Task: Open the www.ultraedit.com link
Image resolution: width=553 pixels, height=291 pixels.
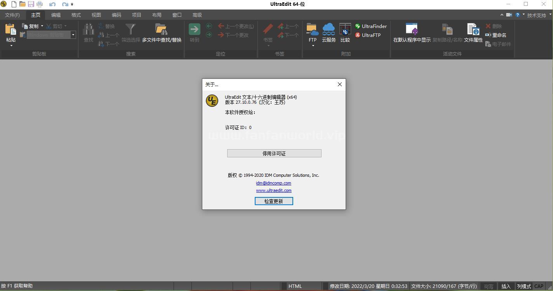Action: click(x=273, y=190)
